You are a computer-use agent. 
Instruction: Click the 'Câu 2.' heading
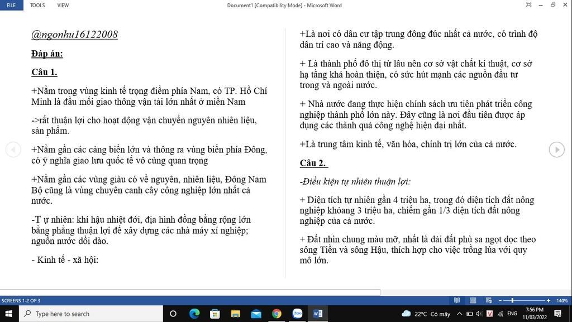tap(313, 163)
